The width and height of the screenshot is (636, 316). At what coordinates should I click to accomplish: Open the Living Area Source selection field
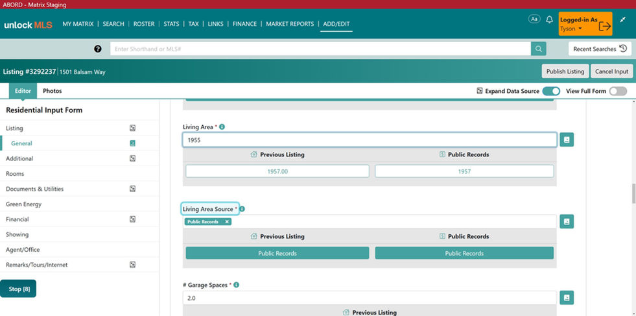[x=370, y=222]
